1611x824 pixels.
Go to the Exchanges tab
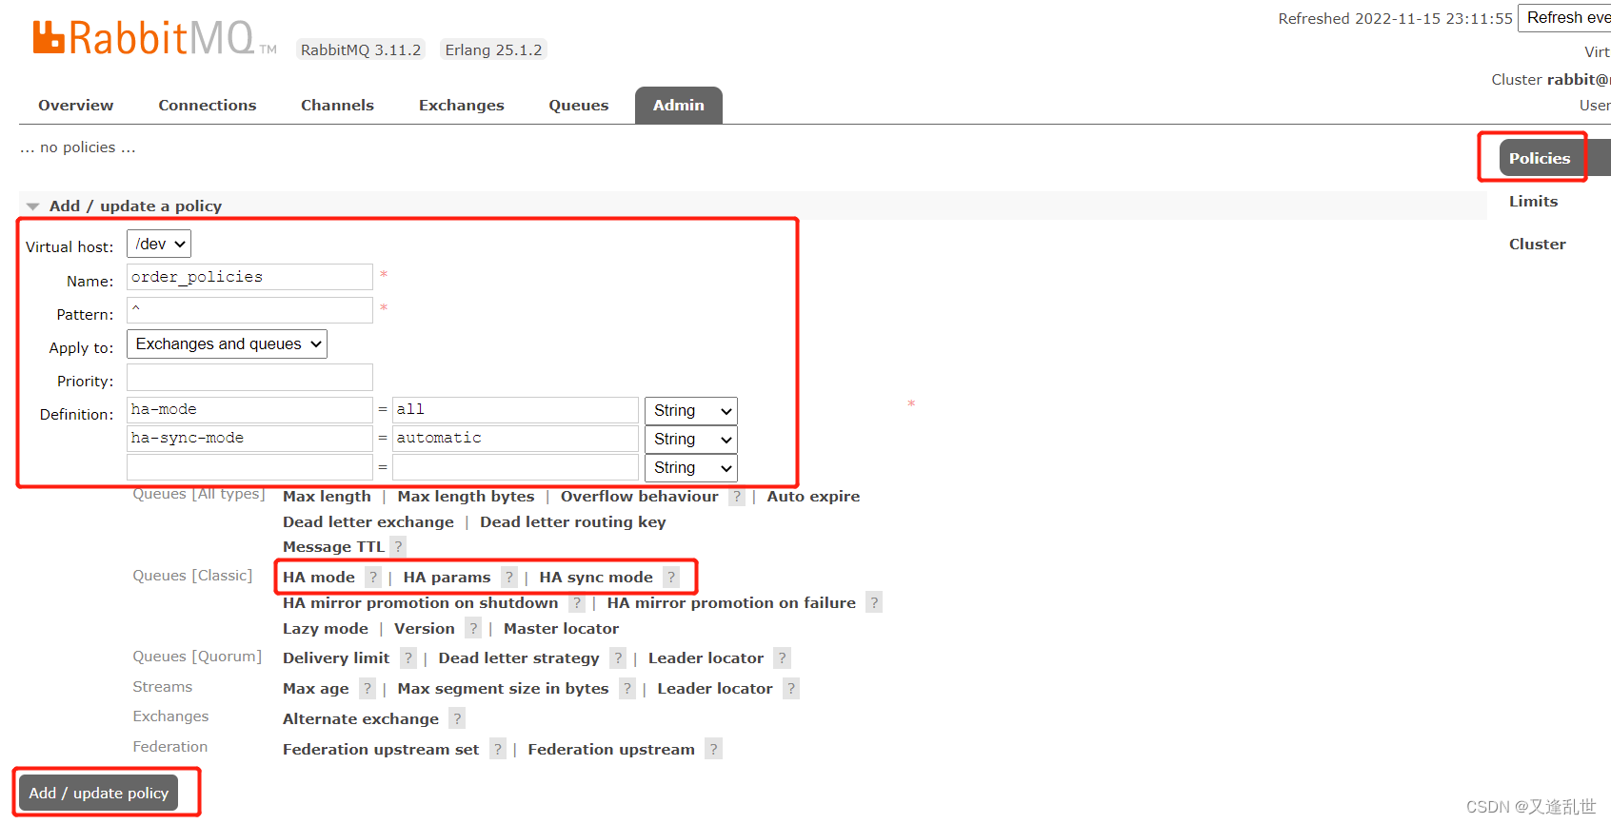tap(462, 106)
